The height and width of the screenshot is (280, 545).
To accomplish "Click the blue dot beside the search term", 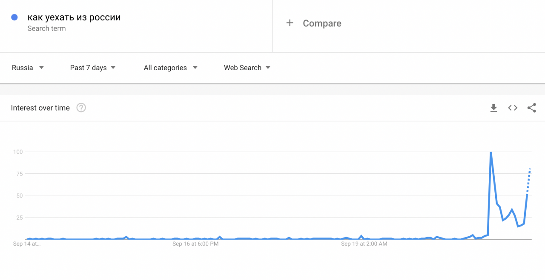I will point(14,17).
